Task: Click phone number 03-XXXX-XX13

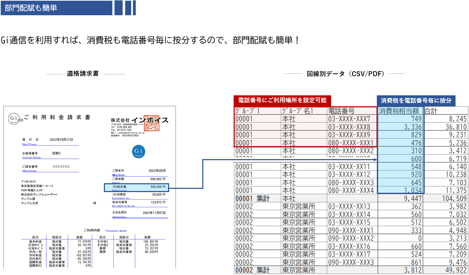Action: 349,206
